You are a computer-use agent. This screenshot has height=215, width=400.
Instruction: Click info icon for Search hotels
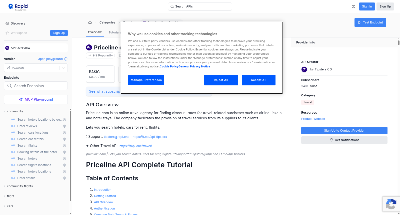pos(64,159)
